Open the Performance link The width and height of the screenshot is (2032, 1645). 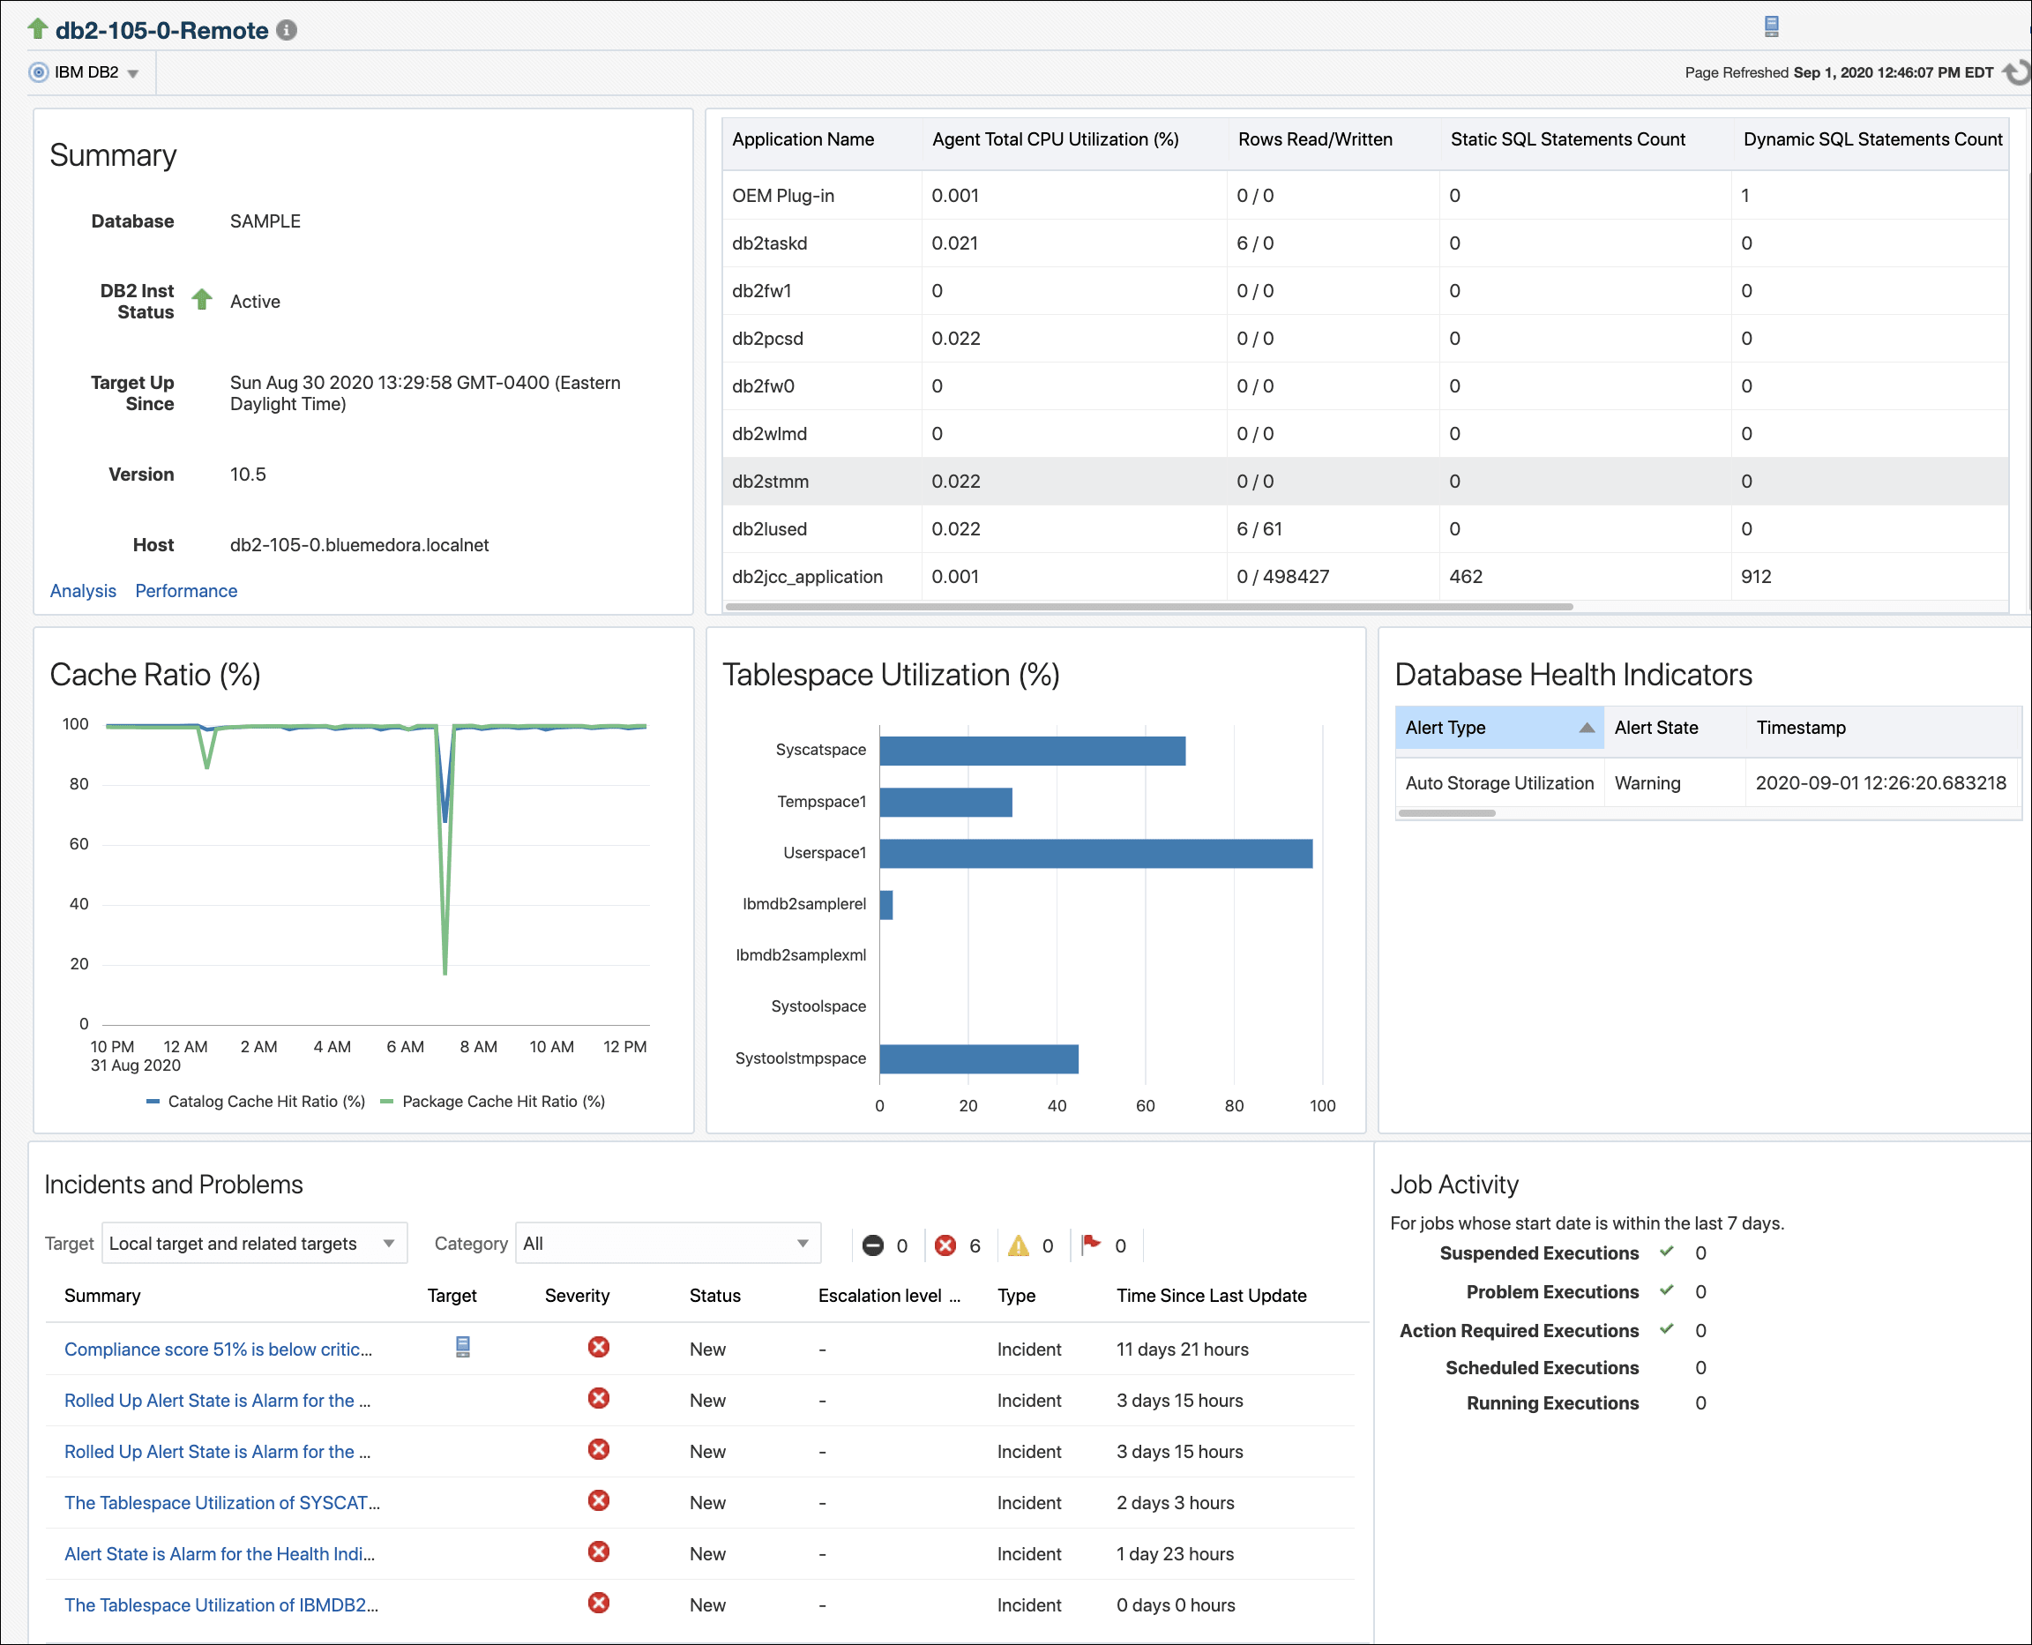click(186, 590)
